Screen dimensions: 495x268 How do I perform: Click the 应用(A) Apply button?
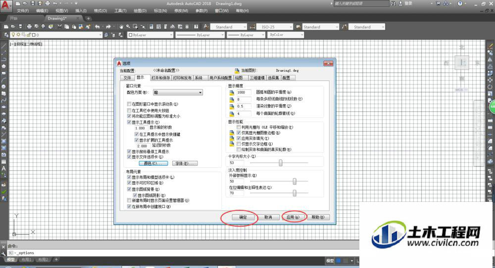point(293,217)
